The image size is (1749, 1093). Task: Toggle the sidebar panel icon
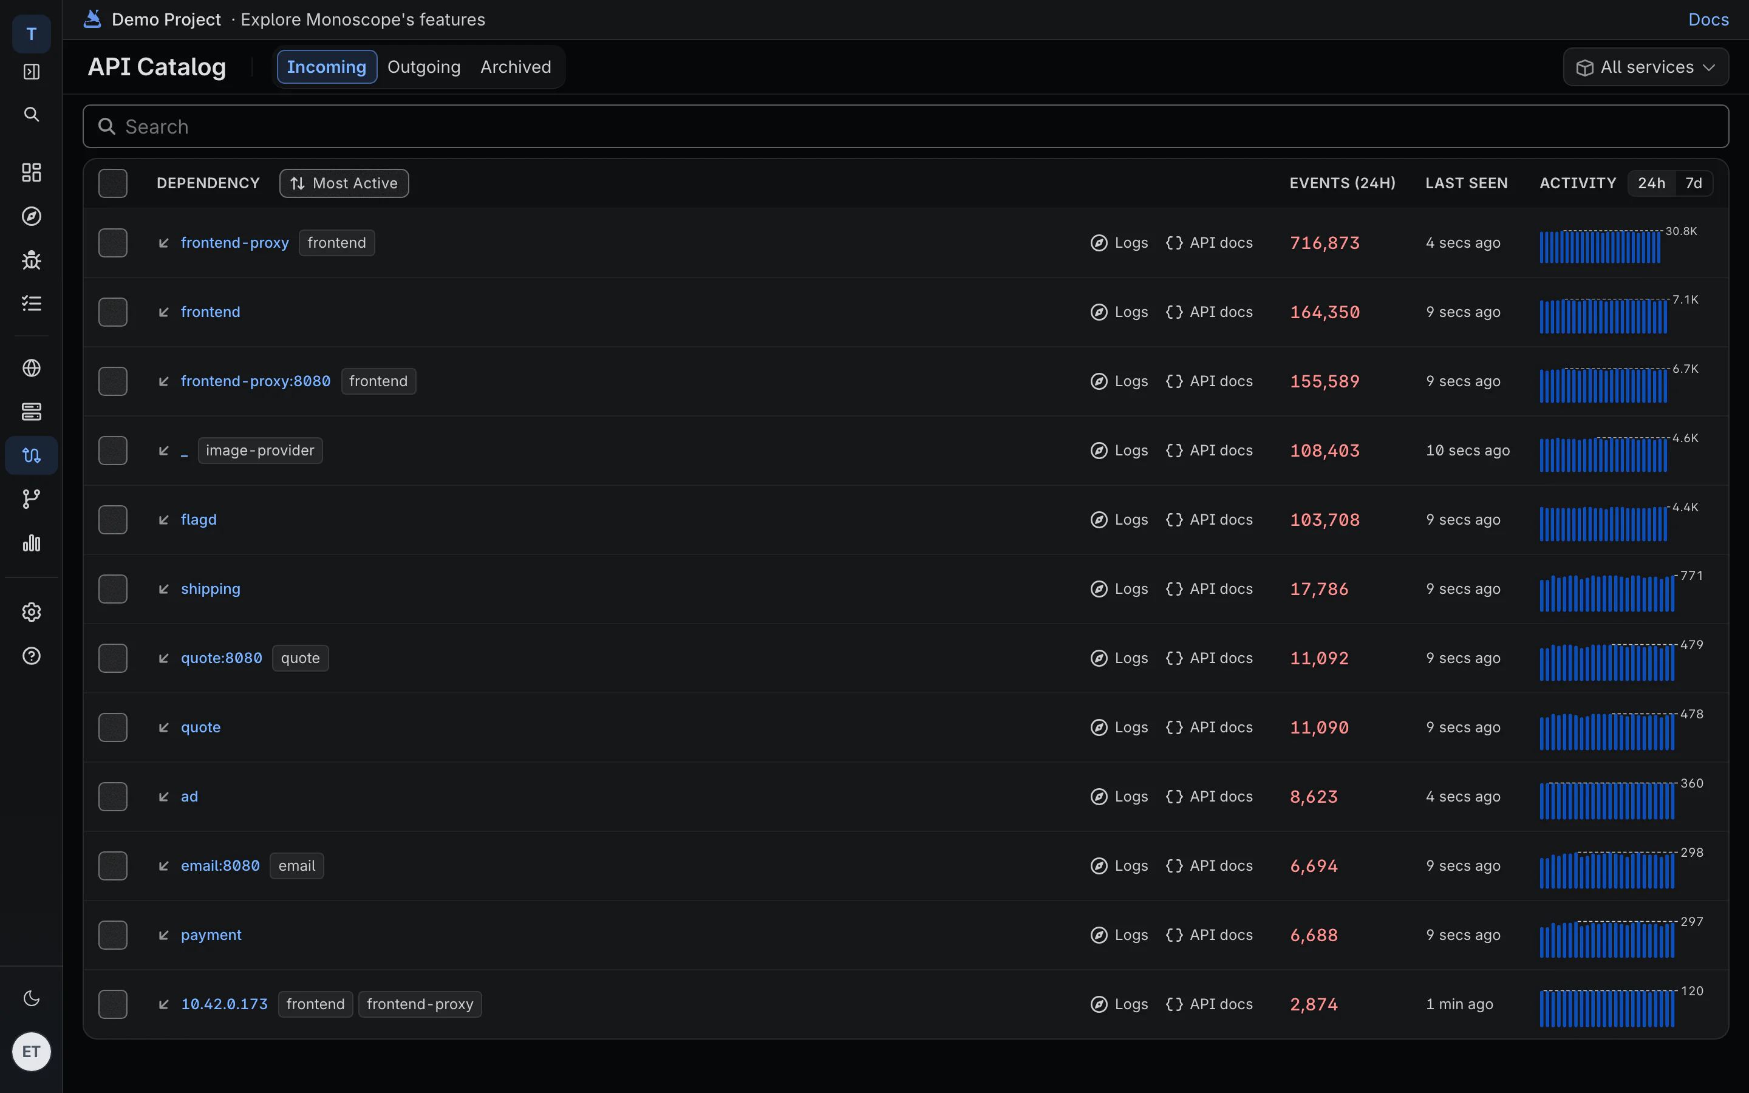click(x=31, y=72)
